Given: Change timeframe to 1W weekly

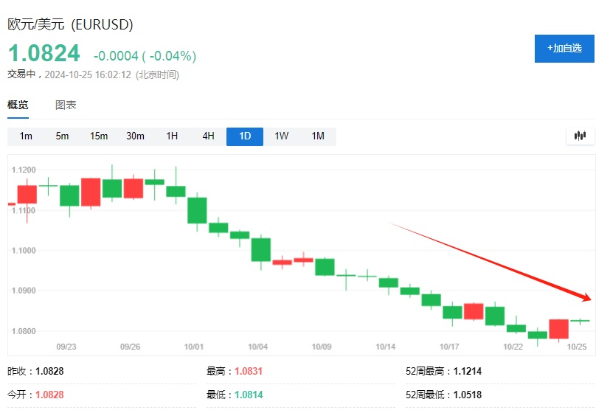Looking at the screenshot, I should click(x=281, y=136).
